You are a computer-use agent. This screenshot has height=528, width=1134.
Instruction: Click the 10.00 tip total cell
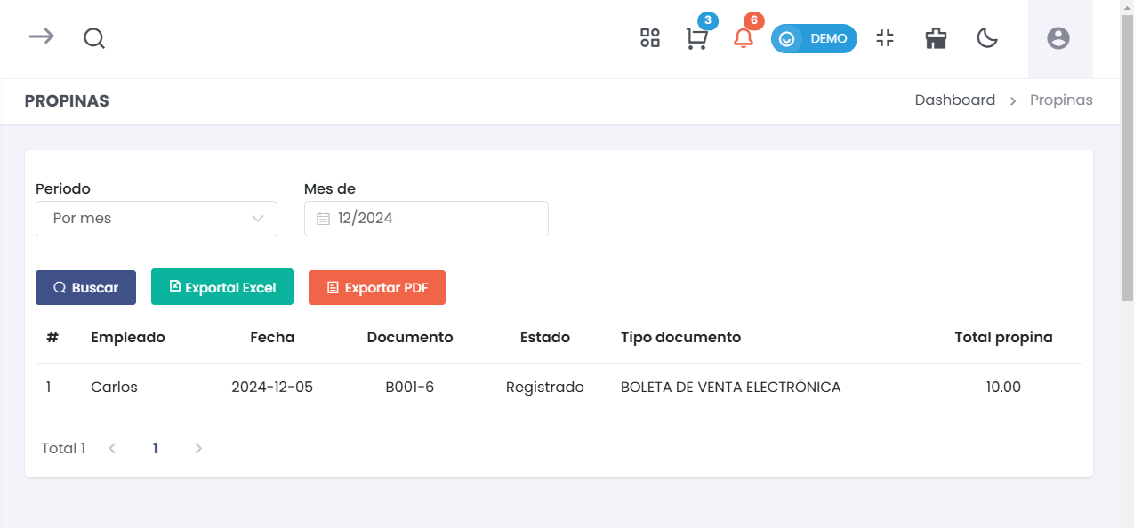tap(1003, 388)
